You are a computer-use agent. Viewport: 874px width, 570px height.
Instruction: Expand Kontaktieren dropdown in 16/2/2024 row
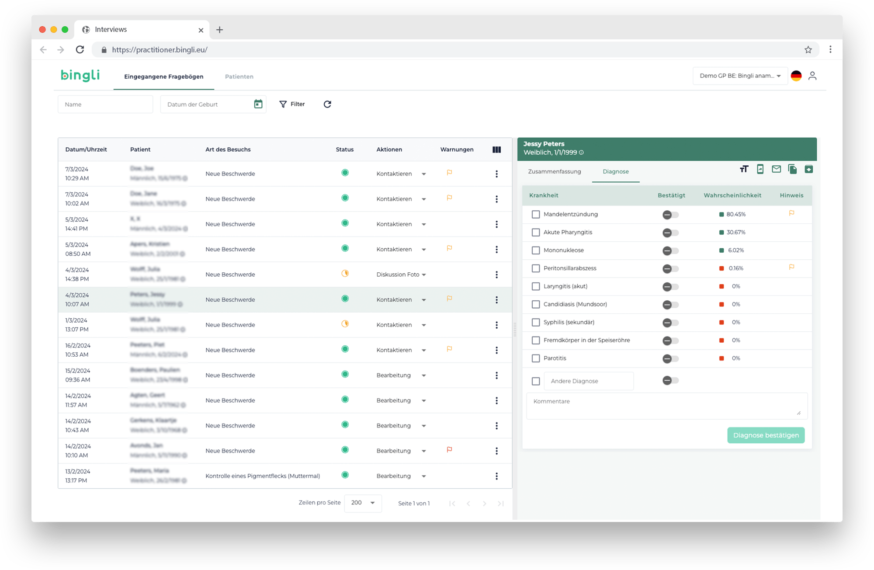[x=423, y=350]
